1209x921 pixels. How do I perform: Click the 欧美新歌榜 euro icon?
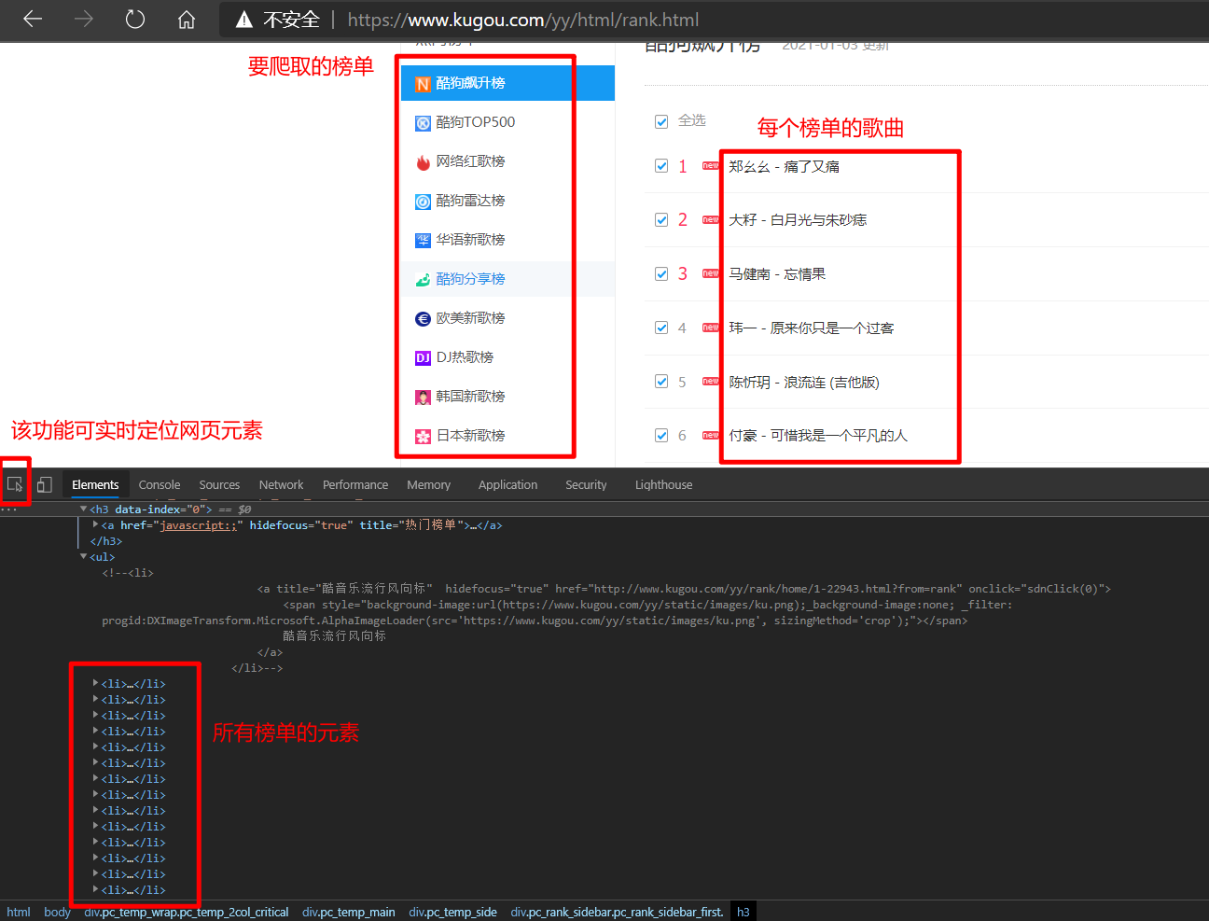(x=423, y=319)
